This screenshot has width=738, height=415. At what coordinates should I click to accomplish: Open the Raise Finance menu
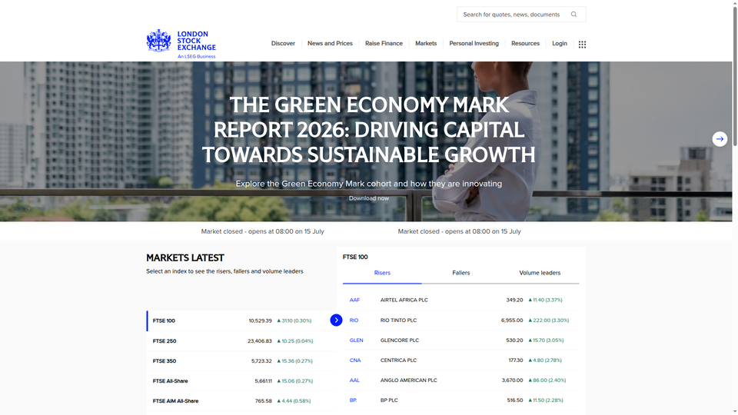384,43
